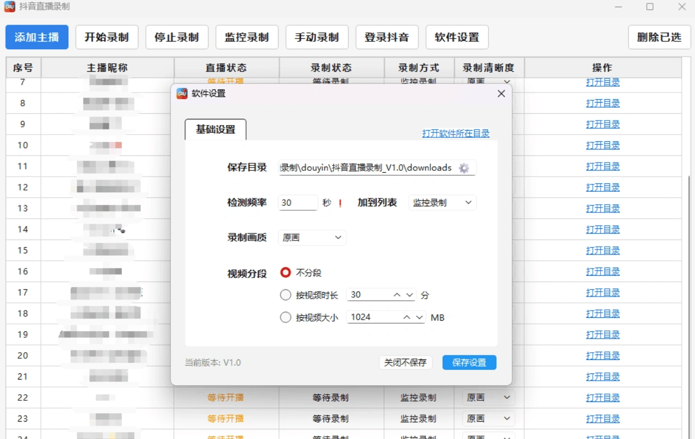Close the 软件设置 dialog with X

[x=501, y=94]
